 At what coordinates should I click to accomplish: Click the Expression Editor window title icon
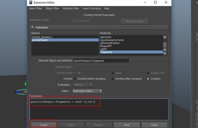pyautogui.click(x=31, y=2)
